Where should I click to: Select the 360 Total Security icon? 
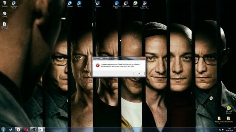229,110
